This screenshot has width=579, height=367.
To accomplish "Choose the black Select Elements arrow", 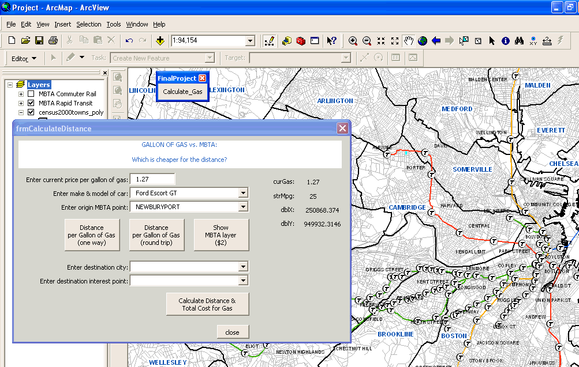I will pos(491,40).
